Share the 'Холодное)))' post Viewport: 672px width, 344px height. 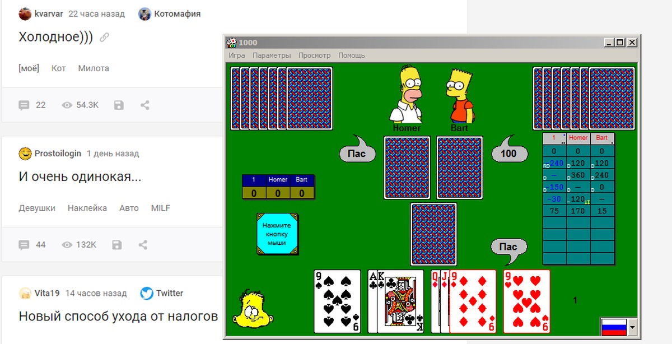[x=144, y=105]
